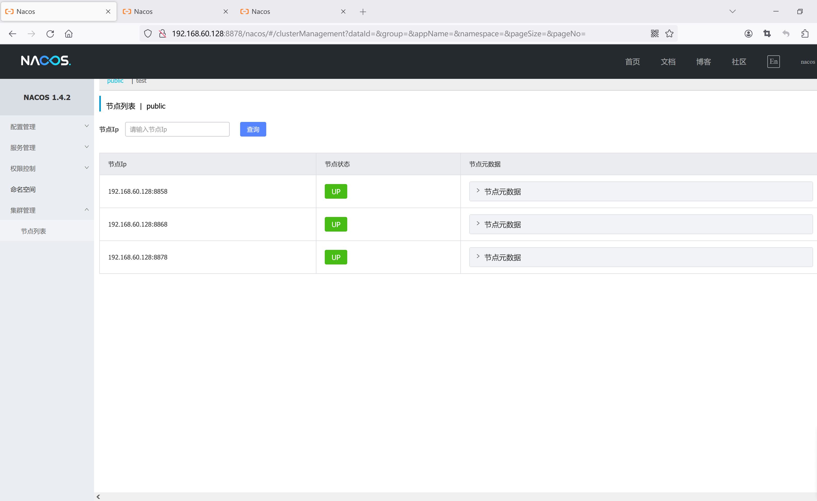
Task: Select the public namespace tab
Action: point(115,81)
